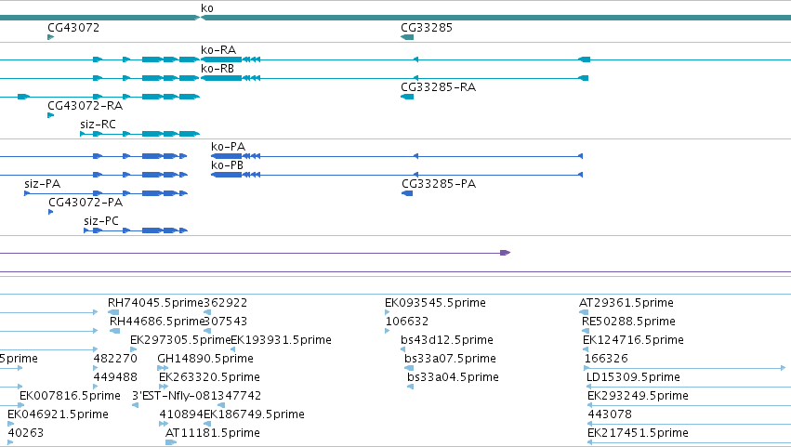
Task: Select EST bs33a04.5prime
Action: pos(453,378)
